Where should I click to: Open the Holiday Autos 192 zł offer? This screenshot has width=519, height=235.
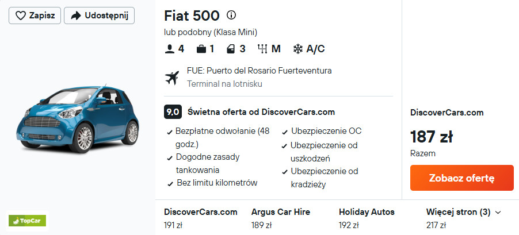point(367,218)
